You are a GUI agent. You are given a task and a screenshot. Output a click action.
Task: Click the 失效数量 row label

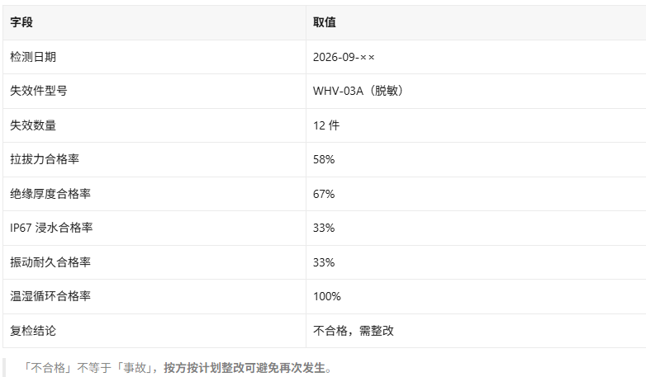[33, 125]
